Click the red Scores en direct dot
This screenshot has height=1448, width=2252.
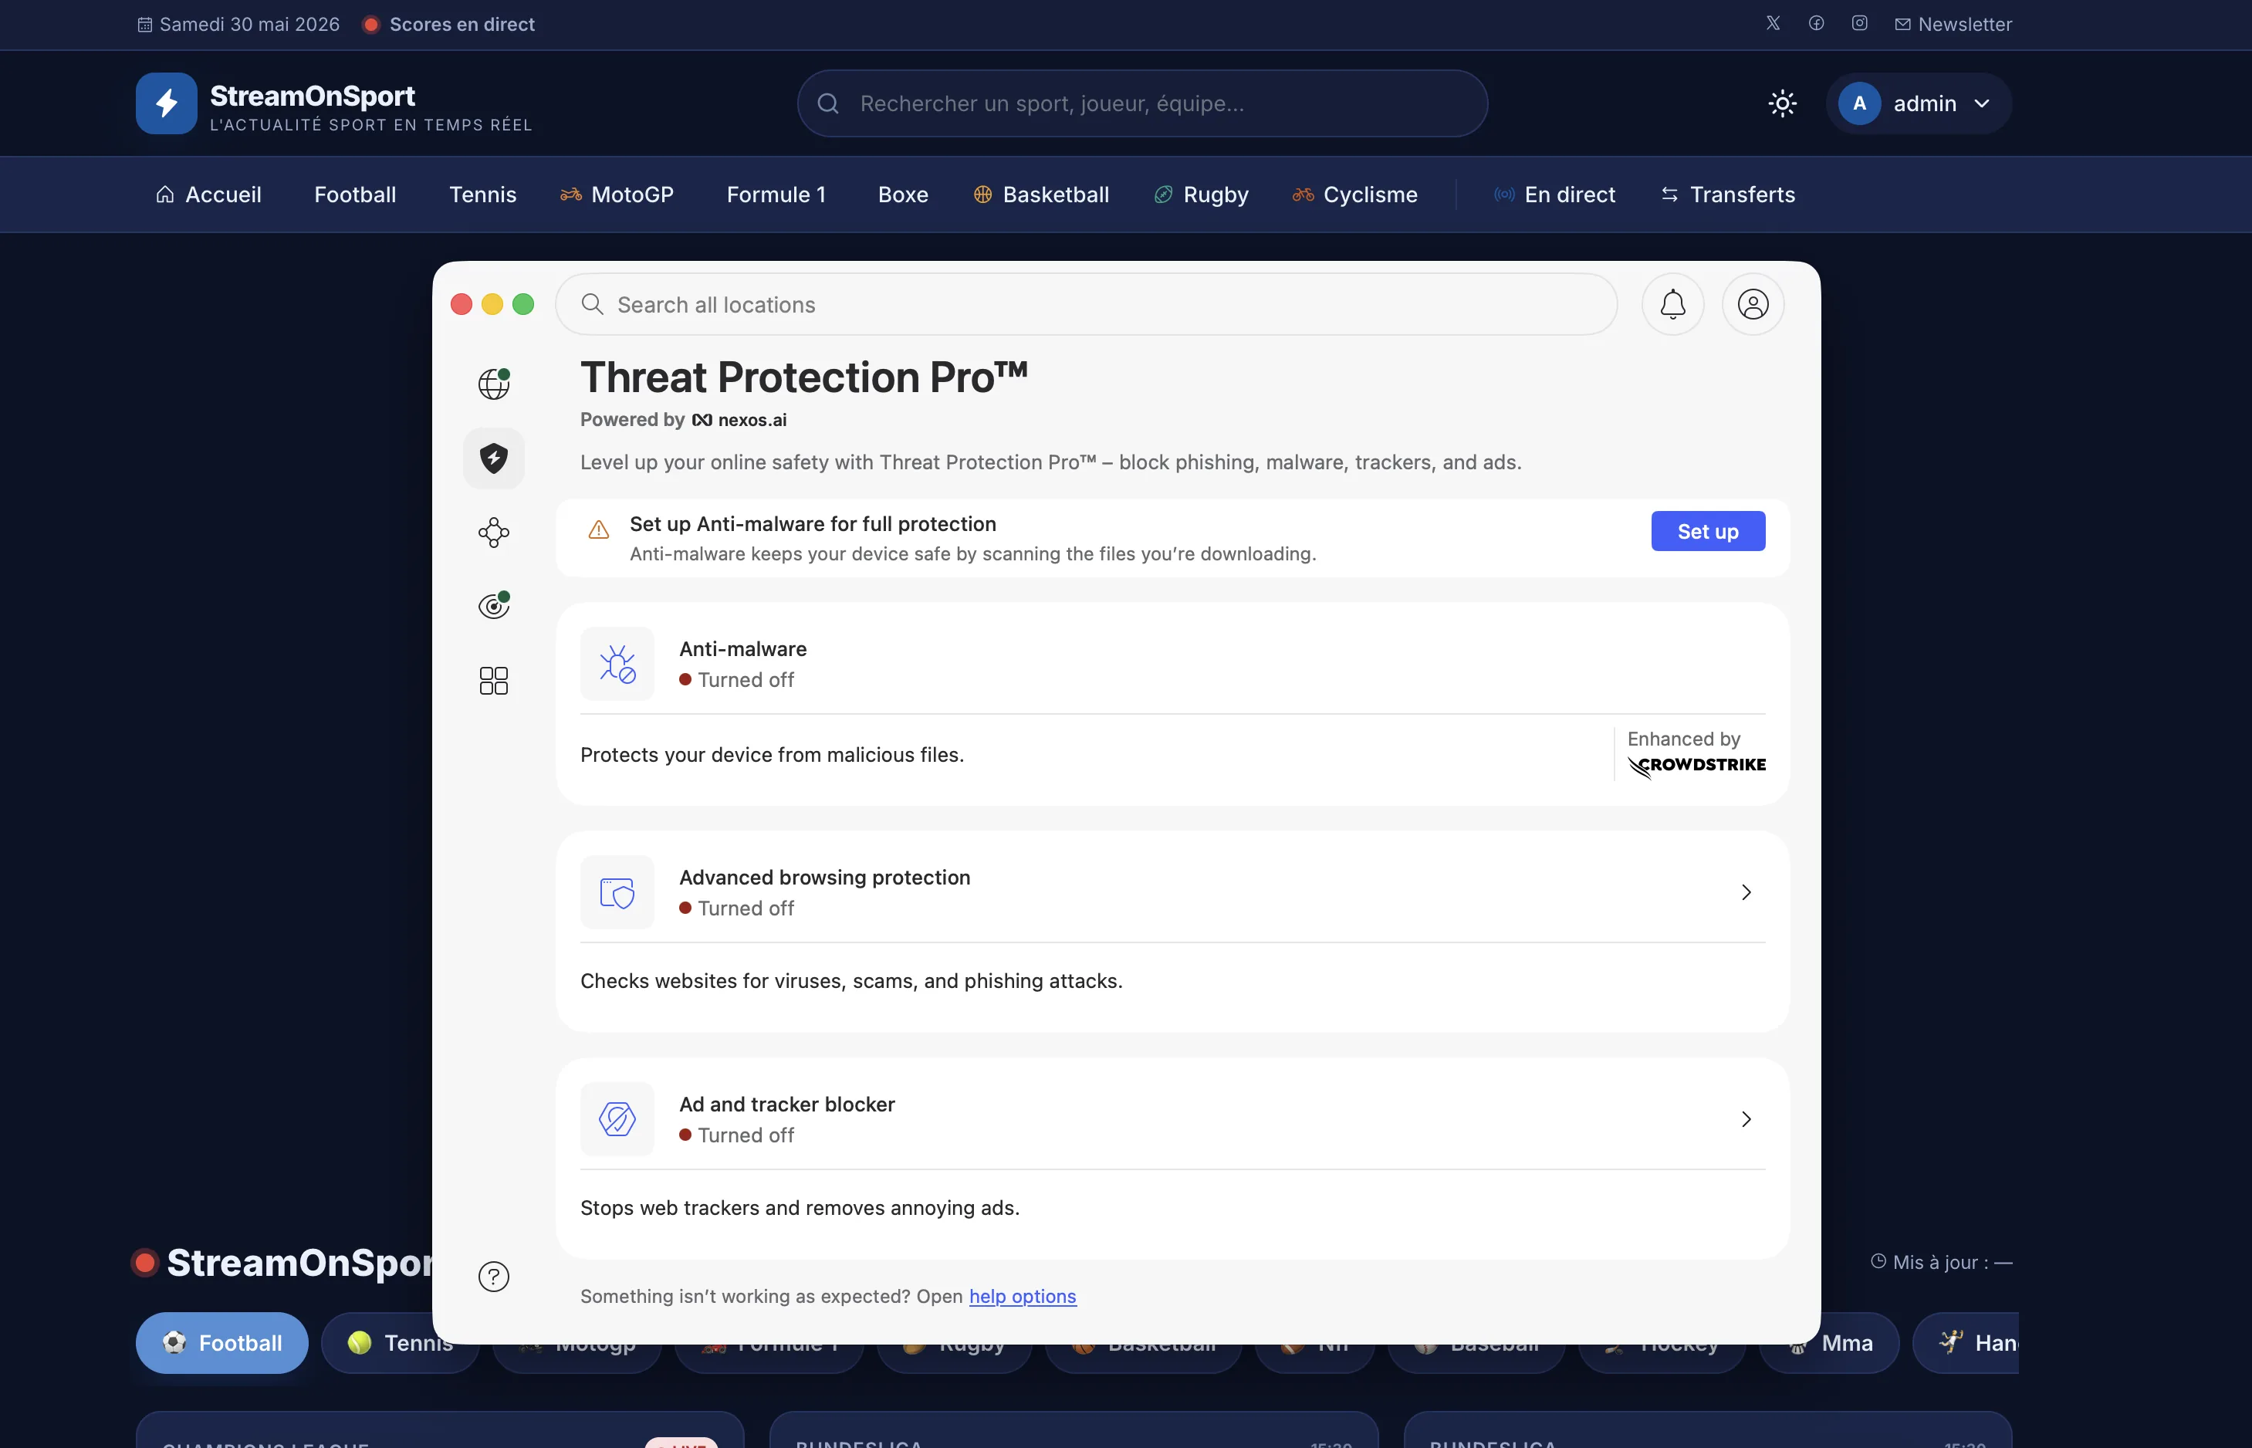(370, 25)
